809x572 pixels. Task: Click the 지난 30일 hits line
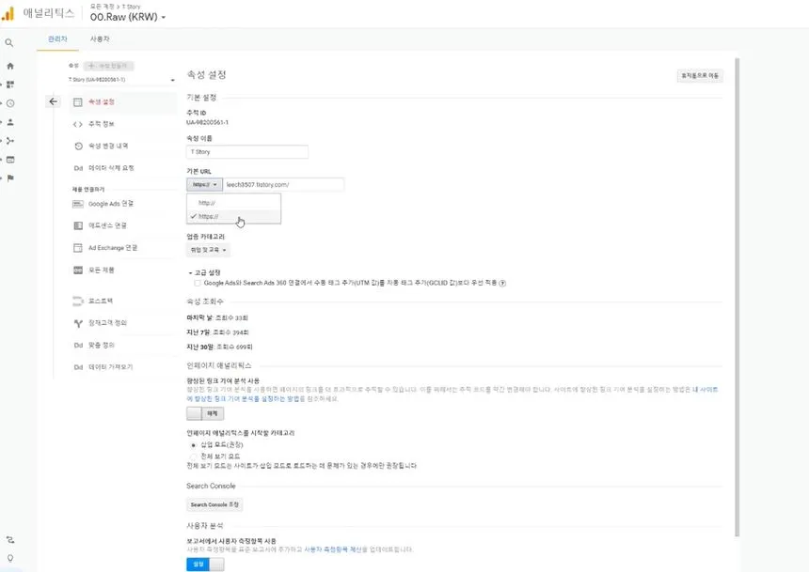pyautogui.click(x=219, y=347)
